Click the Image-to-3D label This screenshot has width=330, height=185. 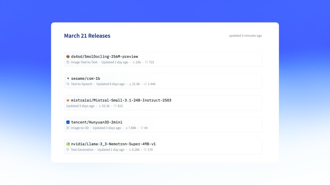pyautogui.click(x=80, y=128)
